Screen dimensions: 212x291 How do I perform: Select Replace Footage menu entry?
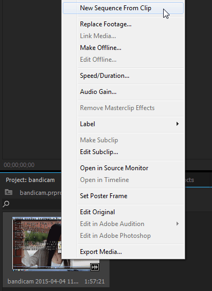pos(123,24)
